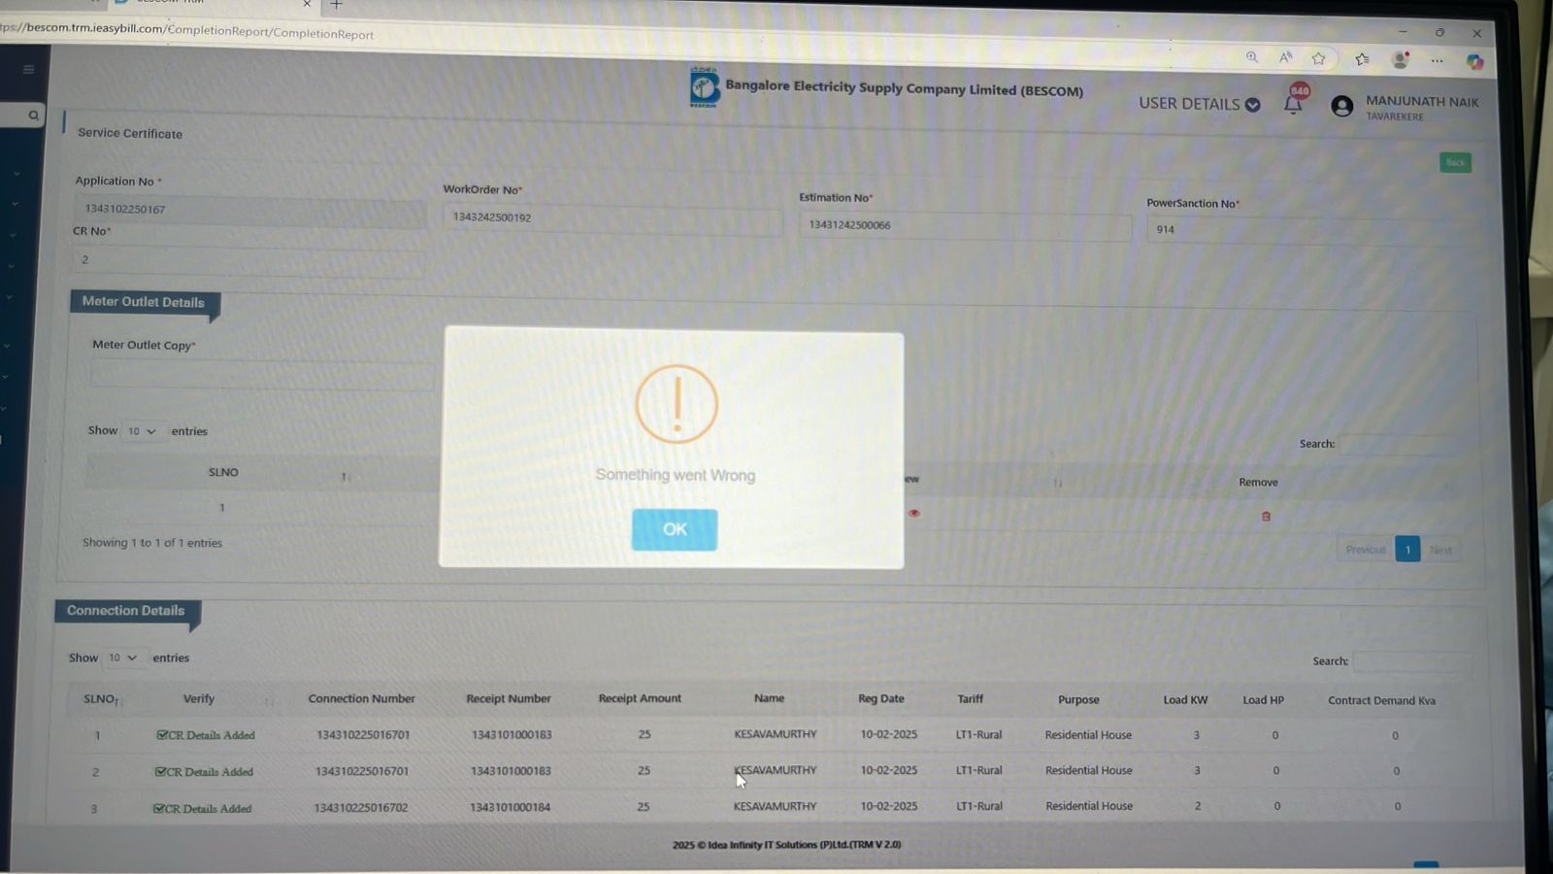Sort by Purpose column header

1078,699
